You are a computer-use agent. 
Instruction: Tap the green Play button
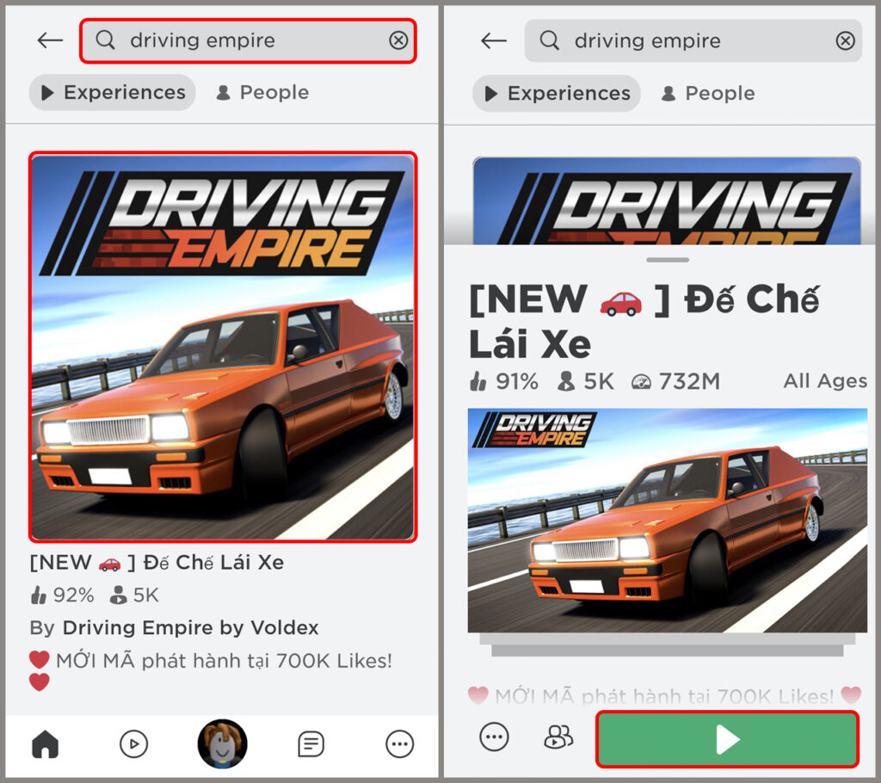point(728,739)
